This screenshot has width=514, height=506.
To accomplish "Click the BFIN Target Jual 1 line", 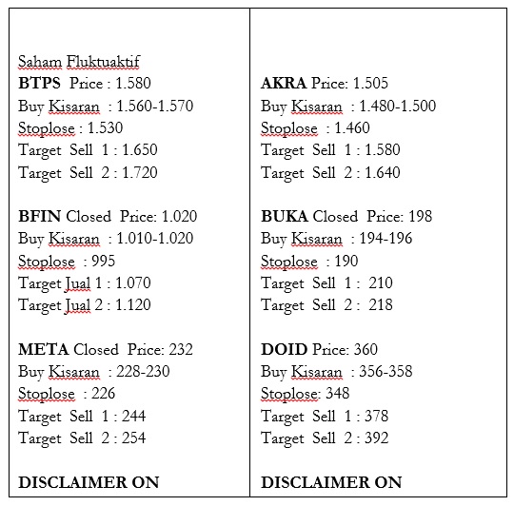I will point(85,283).
